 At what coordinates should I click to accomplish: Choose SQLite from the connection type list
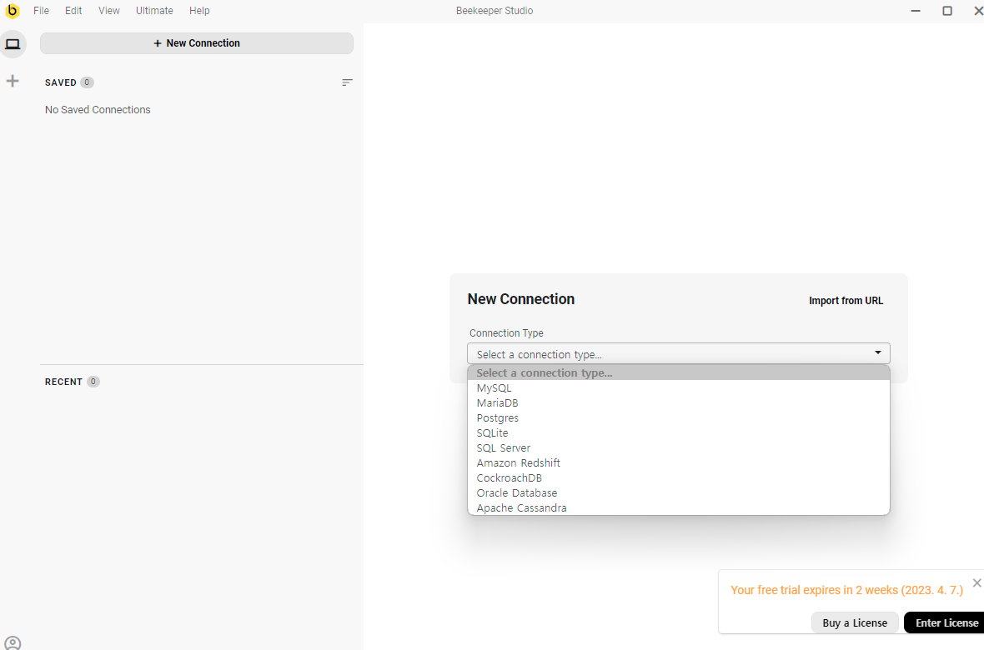[679, 432]
